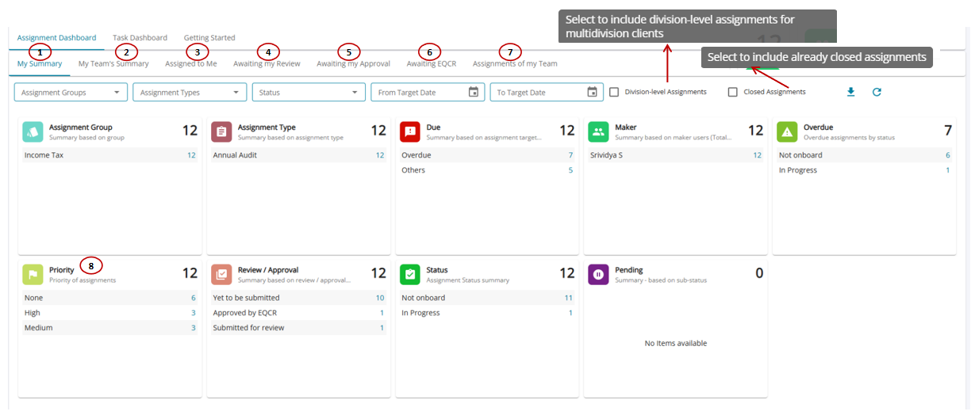
Task: Tick the Closed Assignments checkbox
Action: pyautogui.click(x=733, y=92)
